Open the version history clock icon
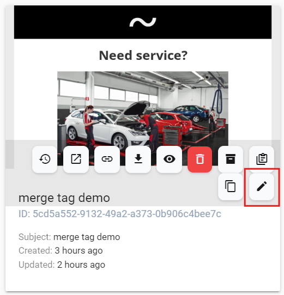 (45, 159)
